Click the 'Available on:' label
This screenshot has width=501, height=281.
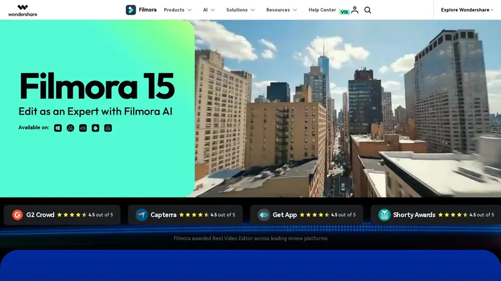[x=34, y=127]
